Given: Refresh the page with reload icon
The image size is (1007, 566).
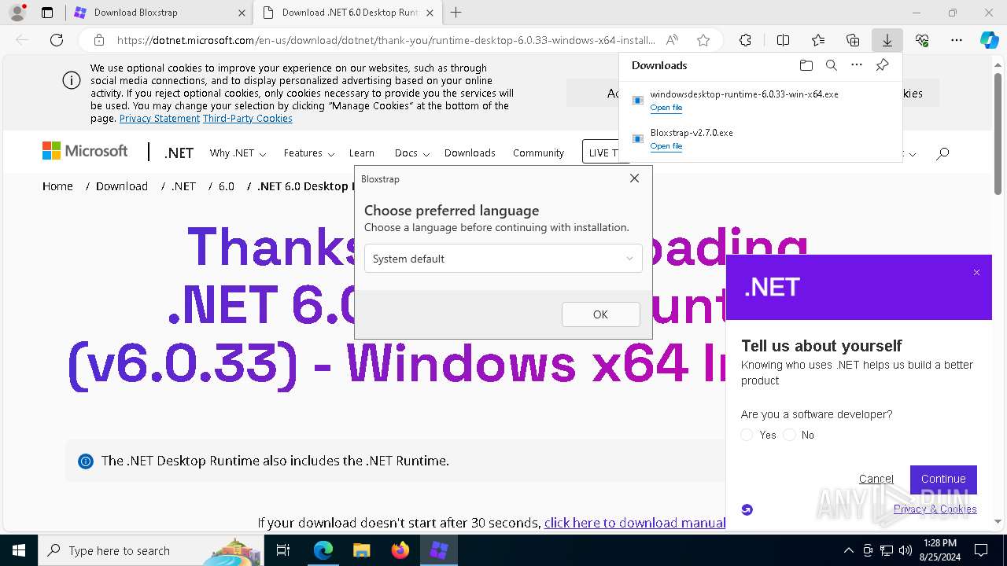Looking at the screenshot, I should 57,40.
